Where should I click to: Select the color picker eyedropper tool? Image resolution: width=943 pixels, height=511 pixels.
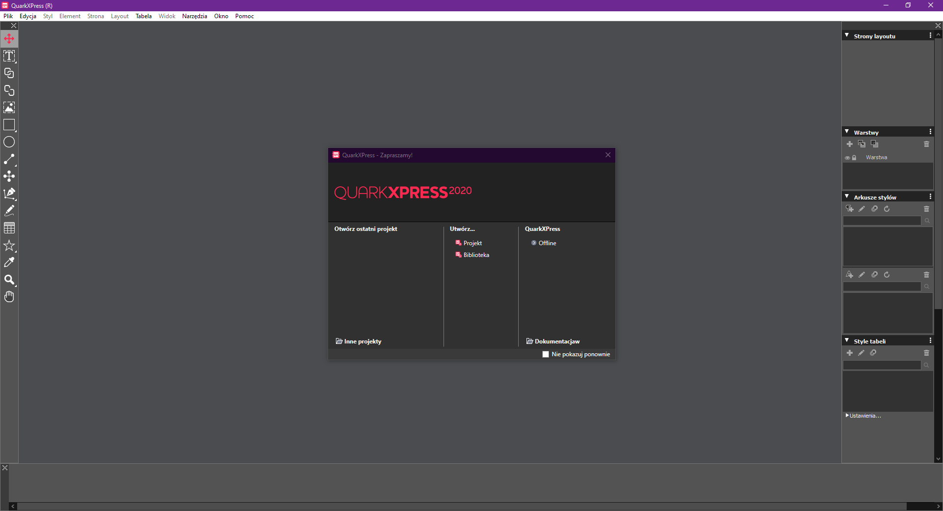point(9,262)
